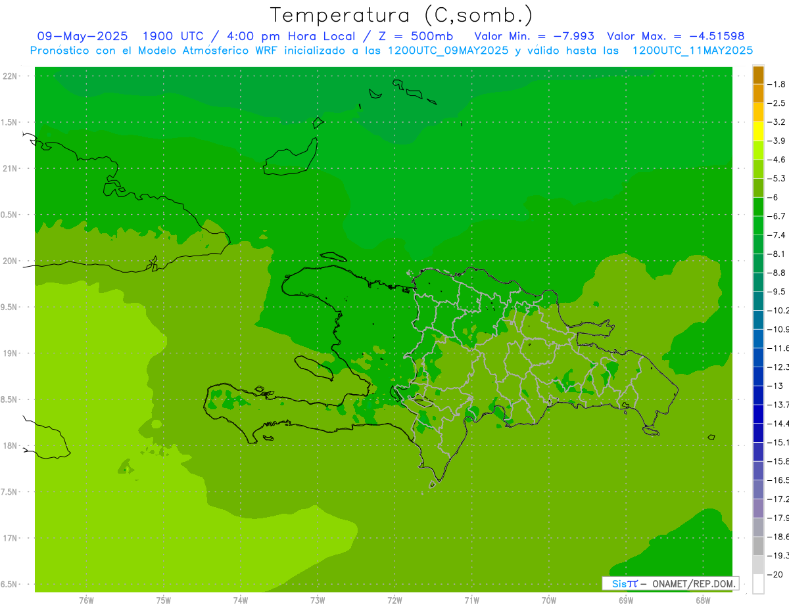Screen dimensions: 789x609
Task: Click the '22N' latitude axis label
Action: (x=11, y=76)
